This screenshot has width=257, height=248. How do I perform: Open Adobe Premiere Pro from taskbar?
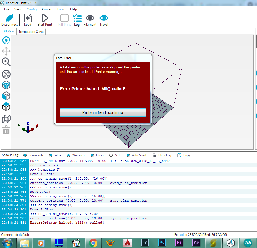179,243
